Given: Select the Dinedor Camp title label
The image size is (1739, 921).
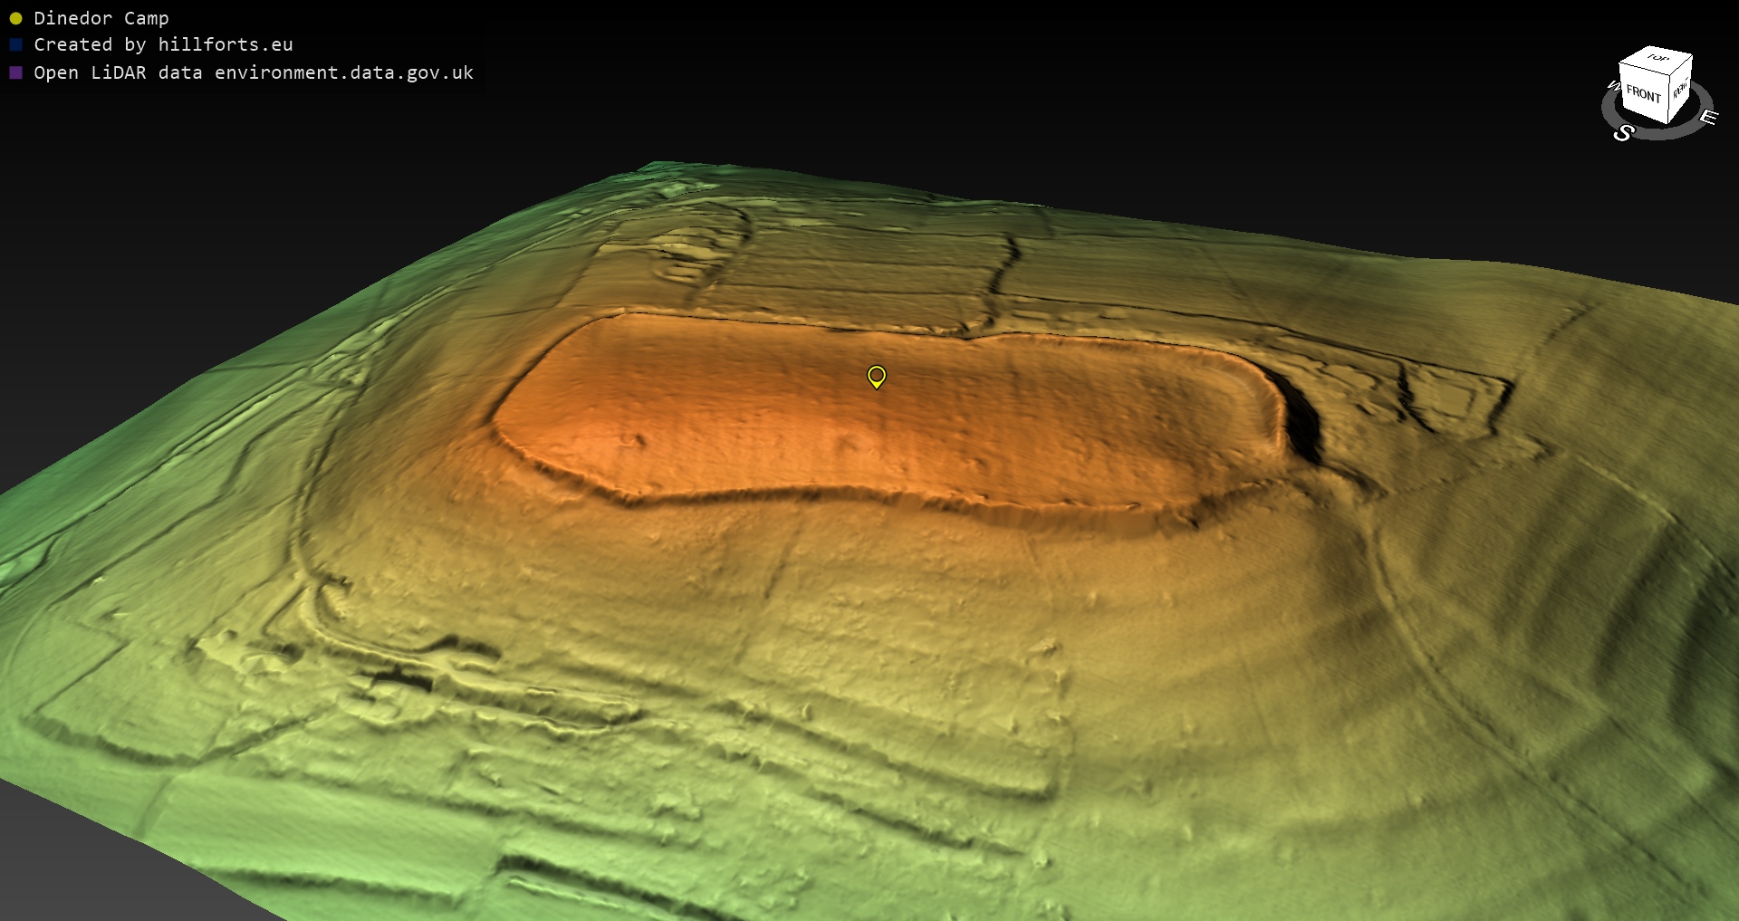Looking at the screenshot, I should coord(101,18).
